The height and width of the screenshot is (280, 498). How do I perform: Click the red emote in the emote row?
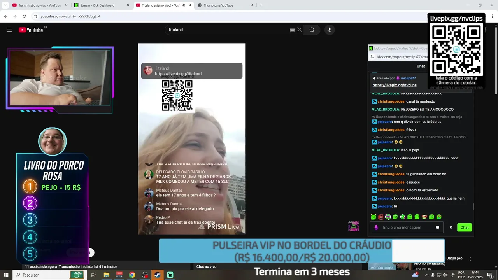click(x=381, y=217)
